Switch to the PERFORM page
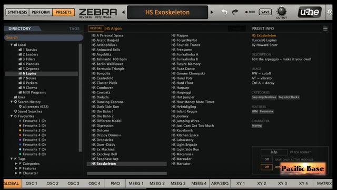 [x=41, y=12]
